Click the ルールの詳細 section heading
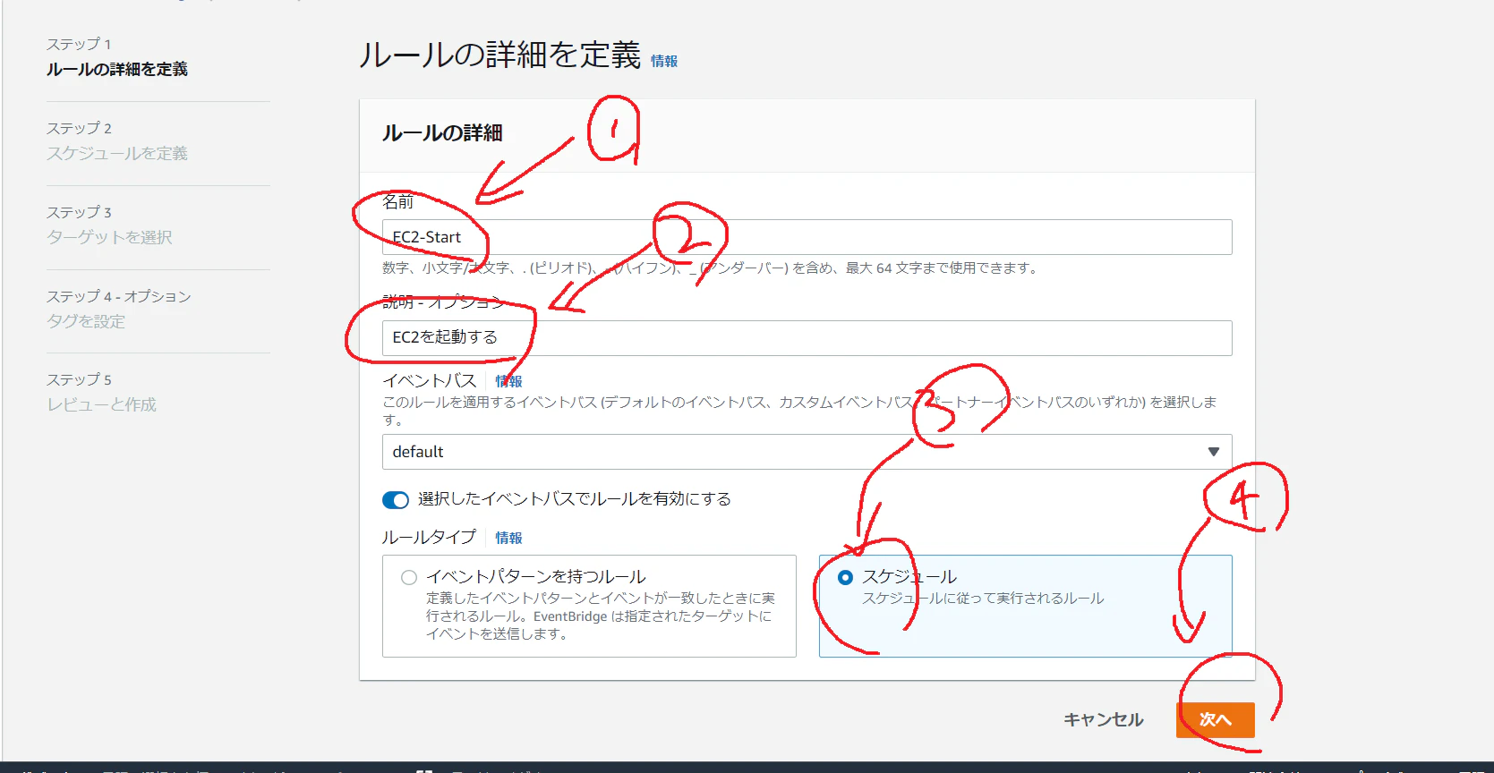The height and width of the screenshot is (773, 1494). (x=442, y=133)
